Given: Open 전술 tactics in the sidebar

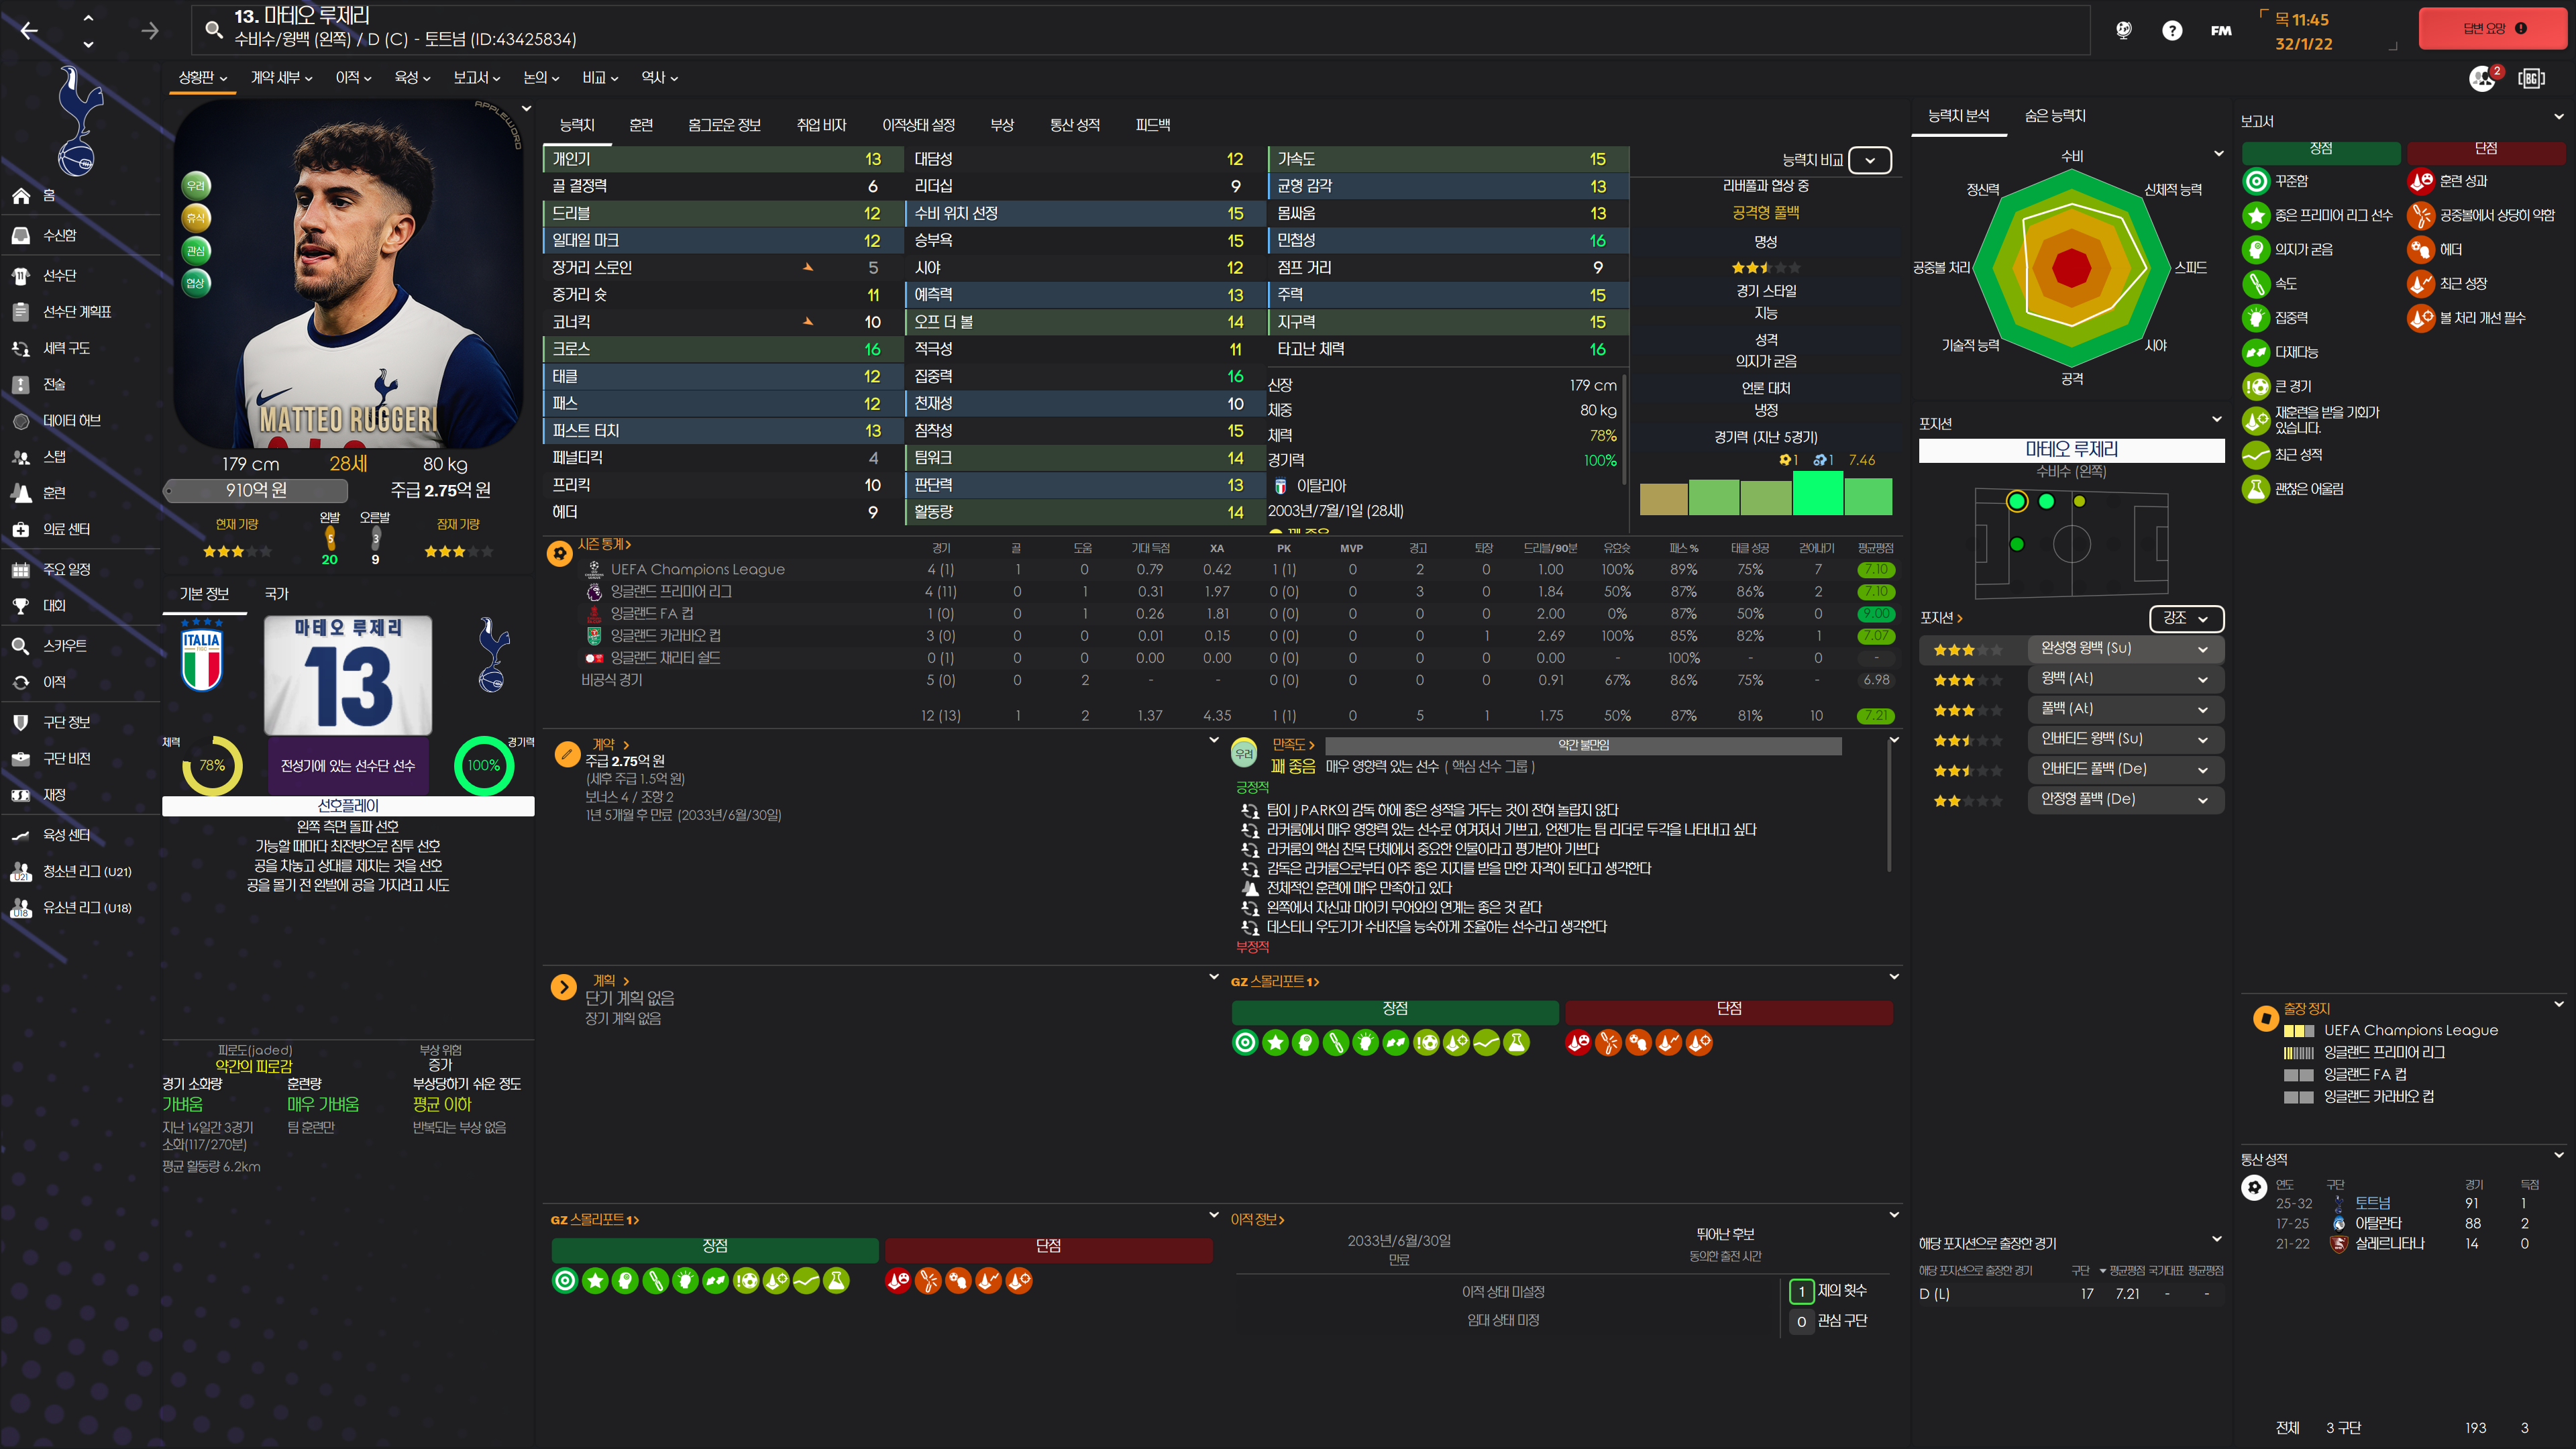Looking at the screenshot, I should [x=54, y=384].
